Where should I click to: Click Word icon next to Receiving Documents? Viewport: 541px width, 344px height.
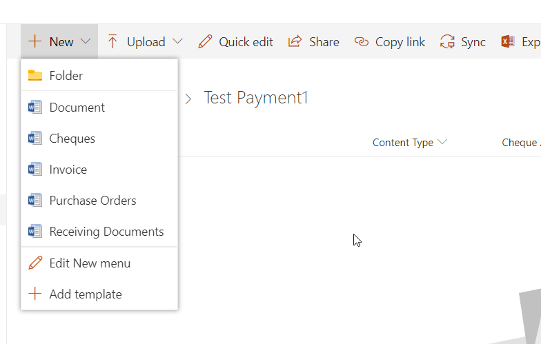(x=35, y=232)
